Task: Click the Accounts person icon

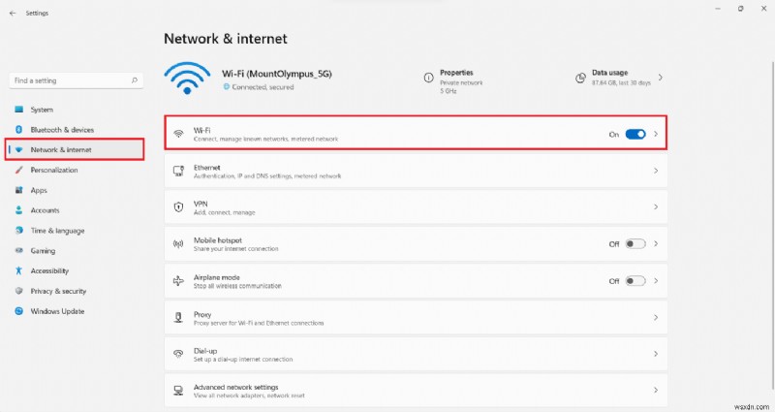Action: pyautogui.click(x=18, y=210)
